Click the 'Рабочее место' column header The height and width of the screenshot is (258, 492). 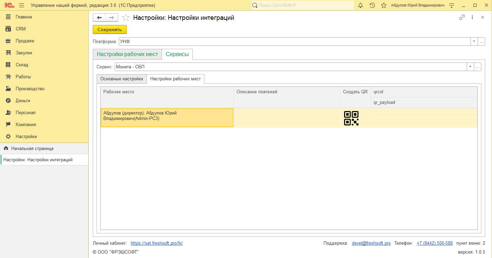click(167, 97)
